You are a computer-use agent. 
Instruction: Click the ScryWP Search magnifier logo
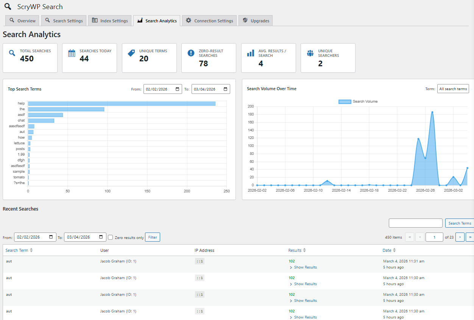click(8, 6)
